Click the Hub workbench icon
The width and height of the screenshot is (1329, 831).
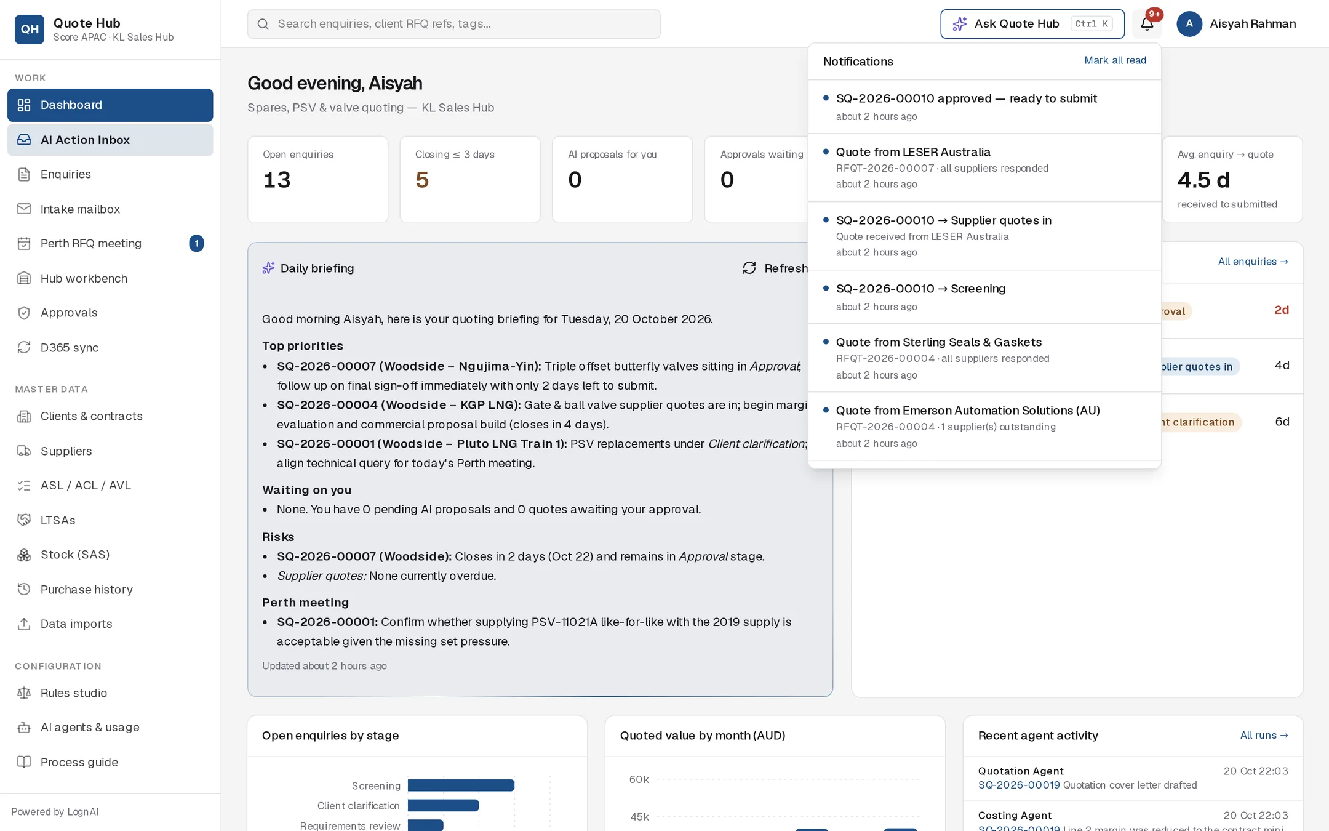pos(24,278)
